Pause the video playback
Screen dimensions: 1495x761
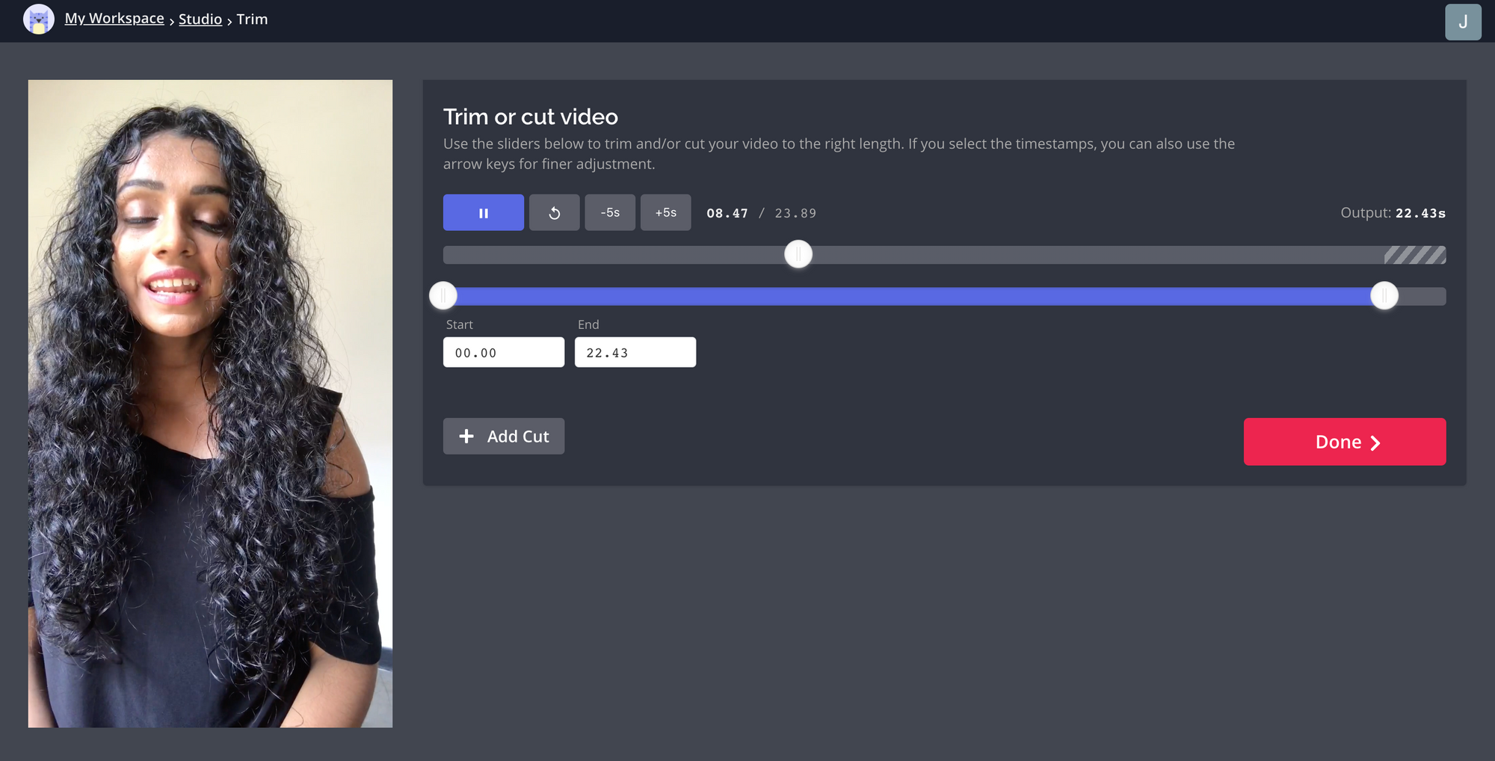483,213
